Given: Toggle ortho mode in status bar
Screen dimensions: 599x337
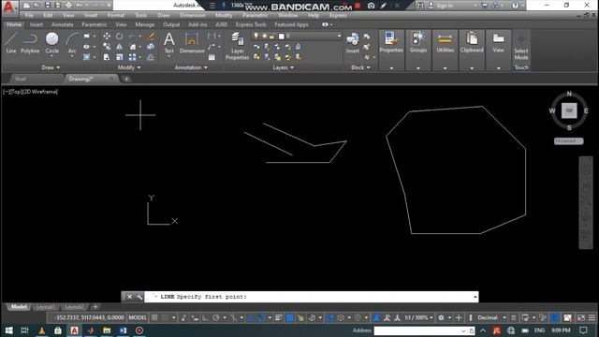Looking at the screenshot, I should pyautogui.click(x=205, y=317).
